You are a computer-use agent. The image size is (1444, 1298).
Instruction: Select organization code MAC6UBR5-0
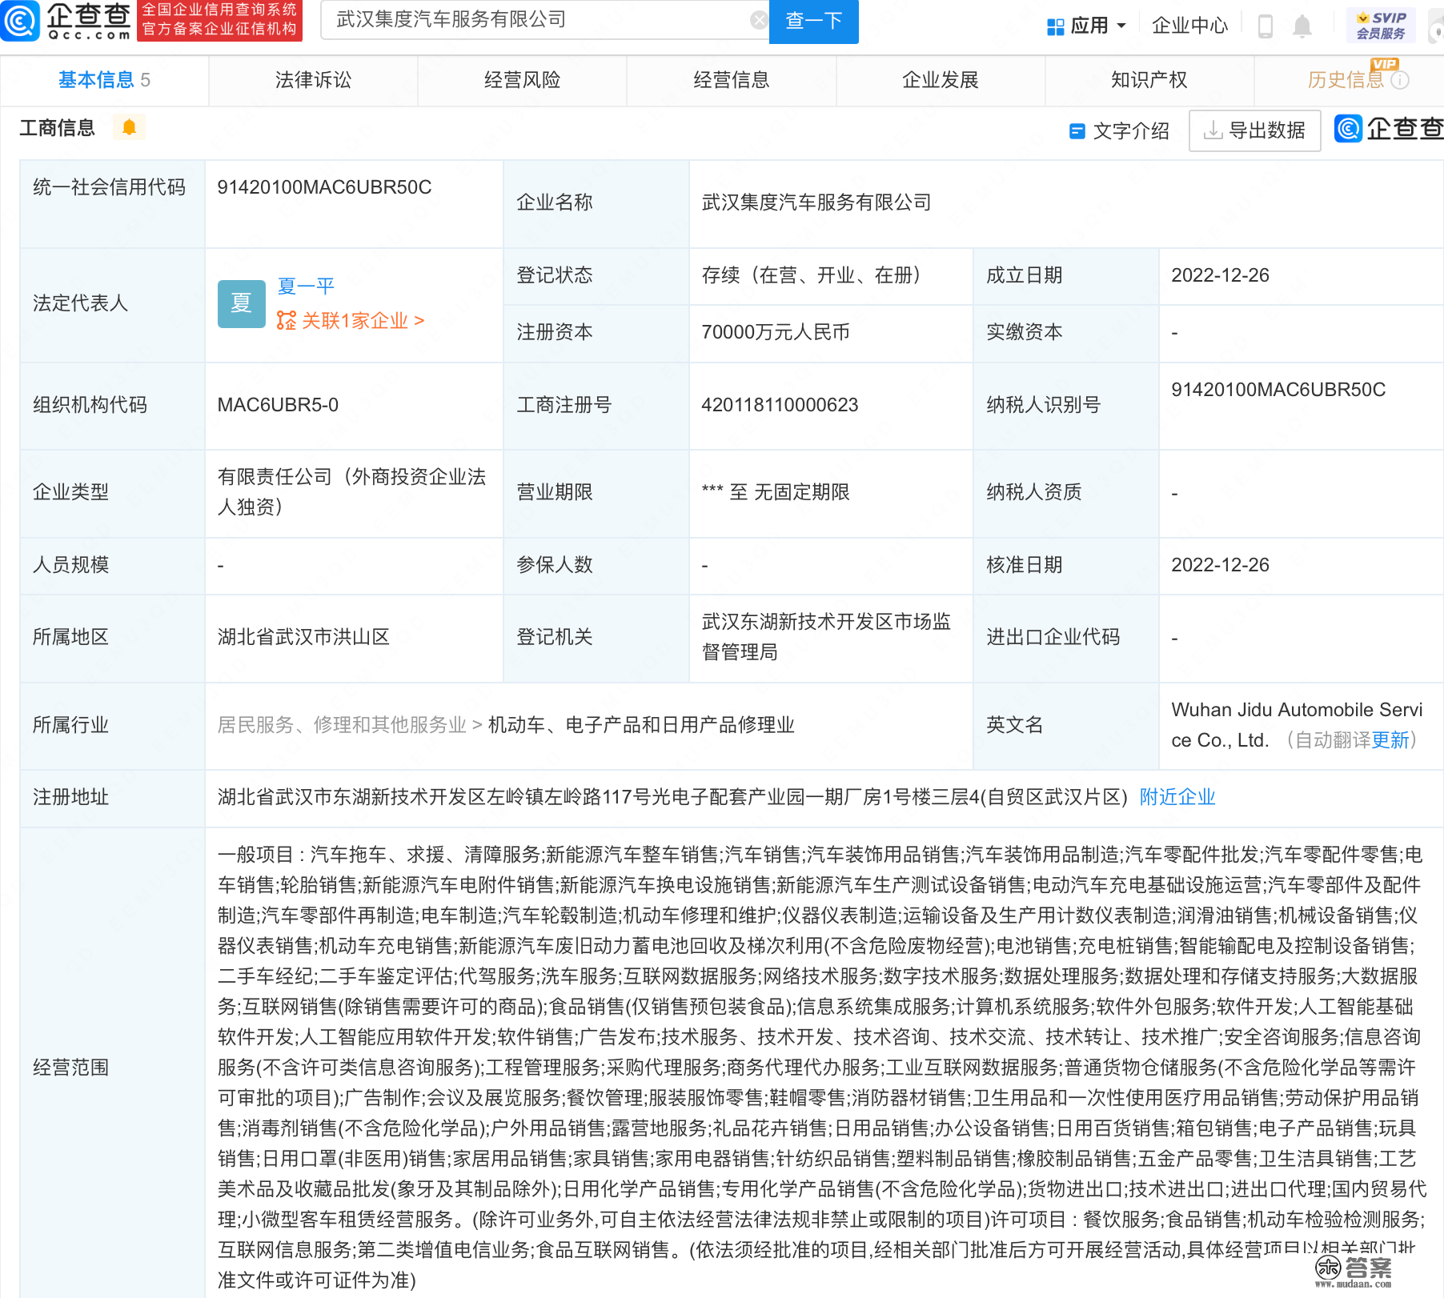click(x=278, y=405)
